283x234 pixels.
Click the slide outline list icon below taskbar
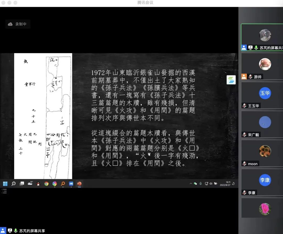click(4, 191)
